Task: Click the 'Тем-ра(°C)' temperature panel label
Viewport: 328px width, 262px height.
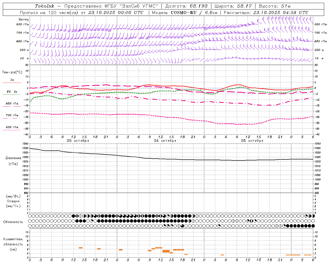Action: pos(12,72)
